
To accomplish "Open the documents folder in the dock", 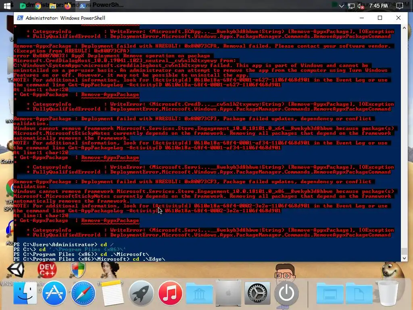I will (x=359, y=294).
